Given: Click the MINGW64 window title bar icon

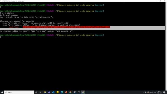Looking at the screenshot, I should point(1,1).
